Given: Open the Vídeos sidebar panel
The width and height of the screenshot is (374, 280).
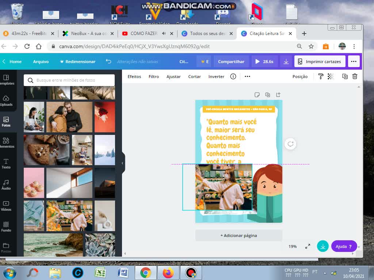Looking at the screenshot, I should (x=6, y=206).
